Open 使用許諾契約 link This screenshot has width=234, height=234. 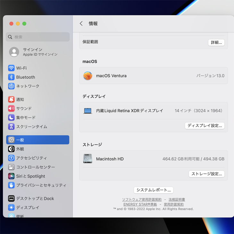click(x=174, y=204)
